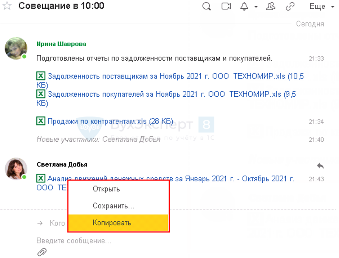Click the Ирина Шаврова sender name

(x=61, y=44)
